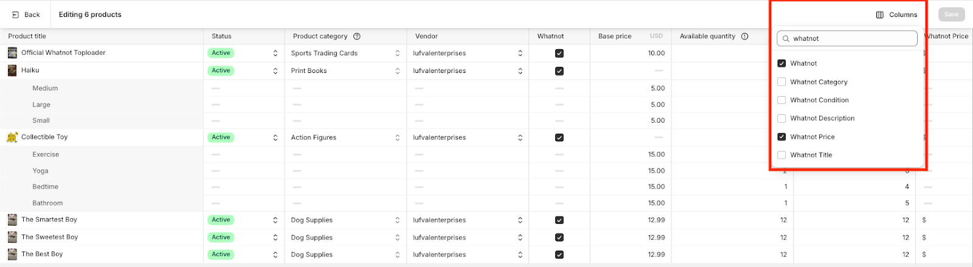973x267 pixels.
Task: Click Product category help question mark icon
Action: click(357, 36)
